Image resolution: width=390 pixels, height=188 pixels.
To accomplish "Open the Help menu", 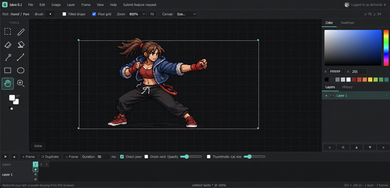I will pyautogui.click(x=113, y=5).
